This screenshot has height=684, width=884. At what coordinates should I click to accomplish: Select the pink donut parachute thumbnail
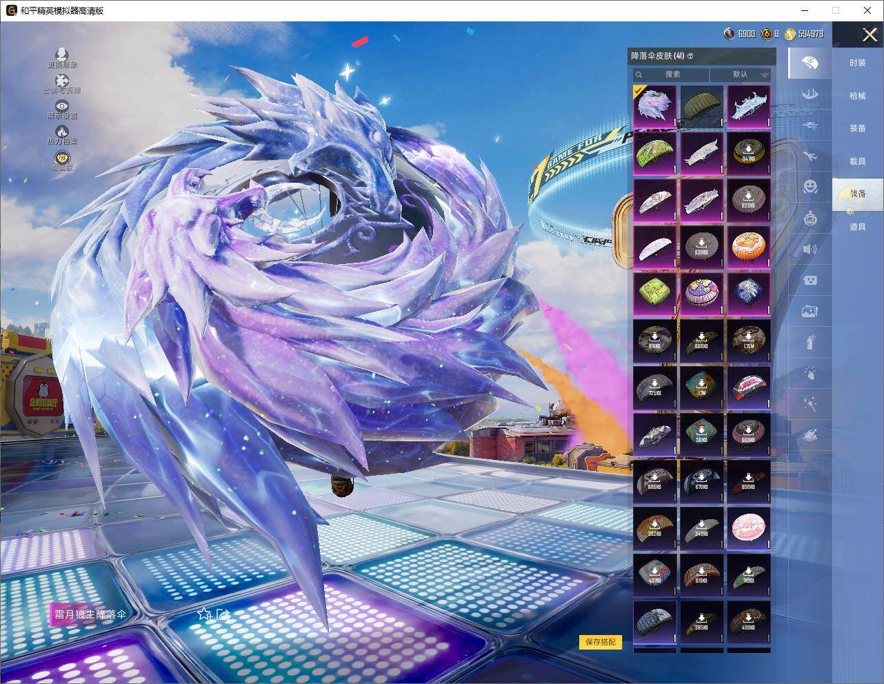(x=749, y=528)
